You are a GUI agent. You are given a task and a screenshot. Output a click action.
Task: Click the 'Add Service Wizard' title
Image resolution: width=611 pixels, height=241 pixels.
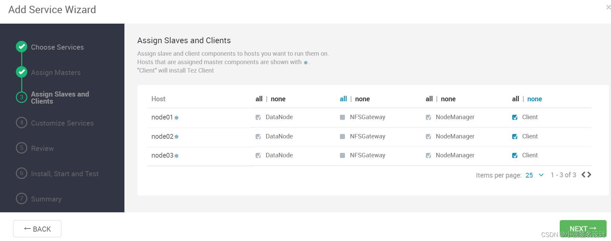click(x=52, y=9)
